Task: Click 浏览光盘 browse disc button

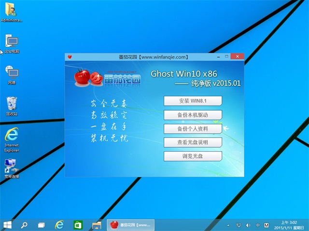Action: [193, 156]
